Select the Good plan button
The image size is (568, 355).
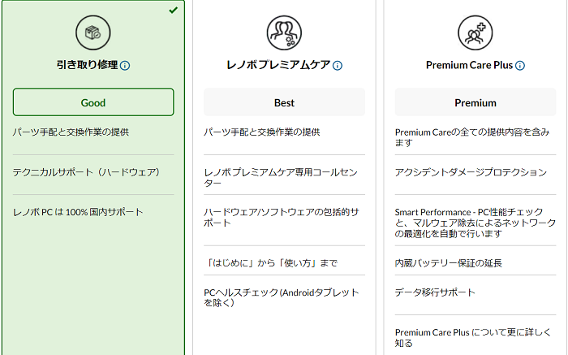(93, 102)
